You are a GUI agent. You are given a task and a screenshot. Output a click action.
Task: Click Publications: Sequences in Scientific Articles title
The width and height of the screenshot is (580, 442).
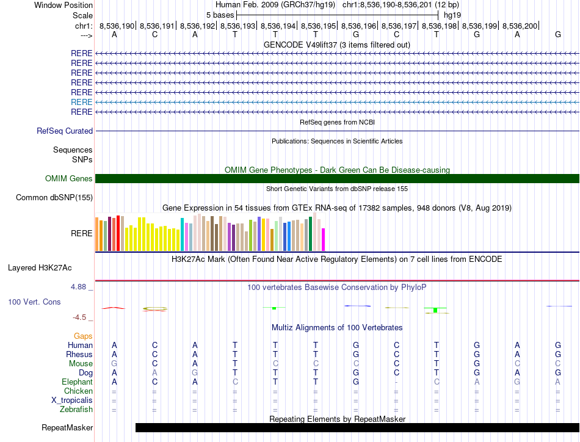(x=337, y=141)
